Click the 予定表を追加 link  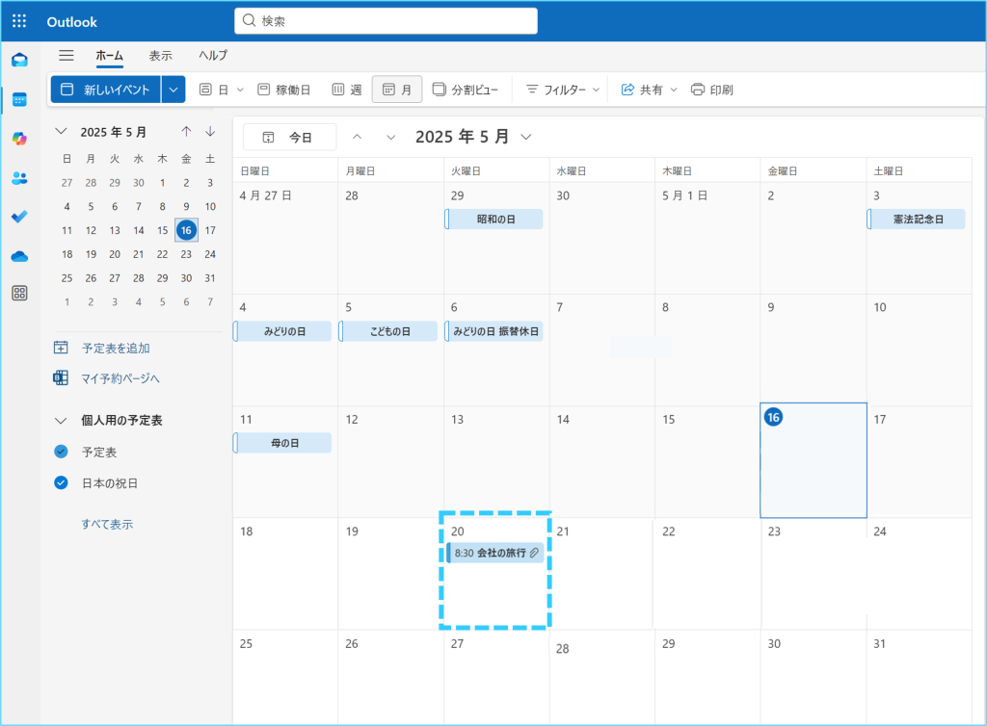102,348
